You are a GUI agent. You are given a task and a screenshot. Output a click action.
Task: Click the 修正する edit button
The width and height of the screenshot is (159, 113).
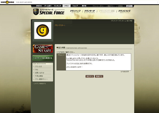[90, 76]
